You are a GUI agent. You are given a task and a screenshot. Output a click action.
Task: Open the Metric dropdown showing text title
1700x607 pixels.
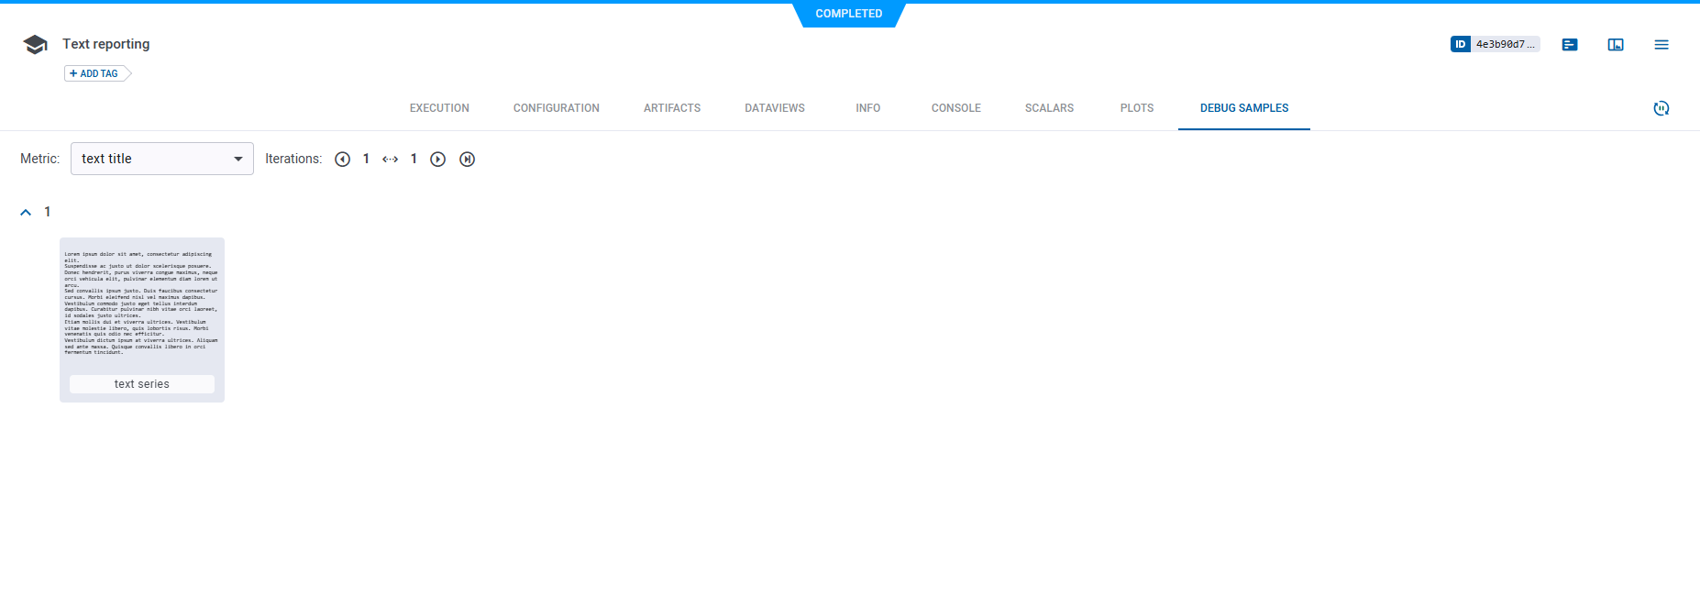tap(161, 159)
